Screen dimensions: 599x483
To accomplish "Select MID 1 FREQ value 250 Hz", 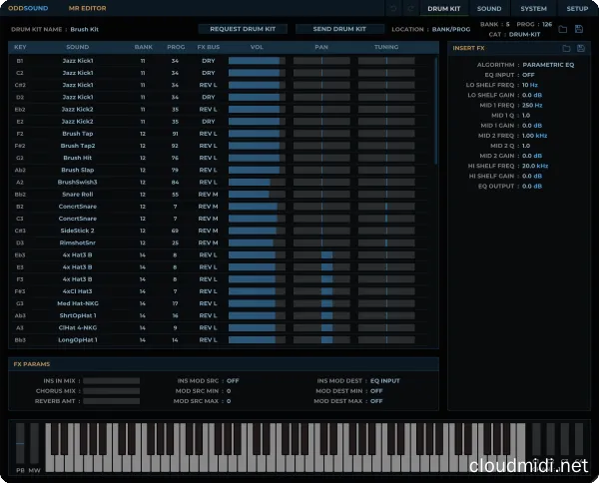I will [532, 106].
